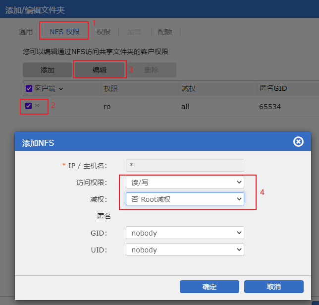Viewport: 319px width, 305px height.
Task: Open the 权限 tab
Action: [x=104, y=32]
